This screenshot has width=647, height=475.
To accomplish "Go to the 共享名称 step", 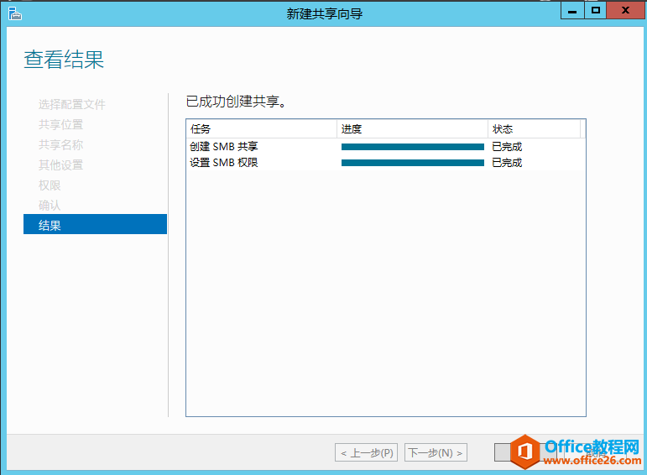I will coord(60,145).
